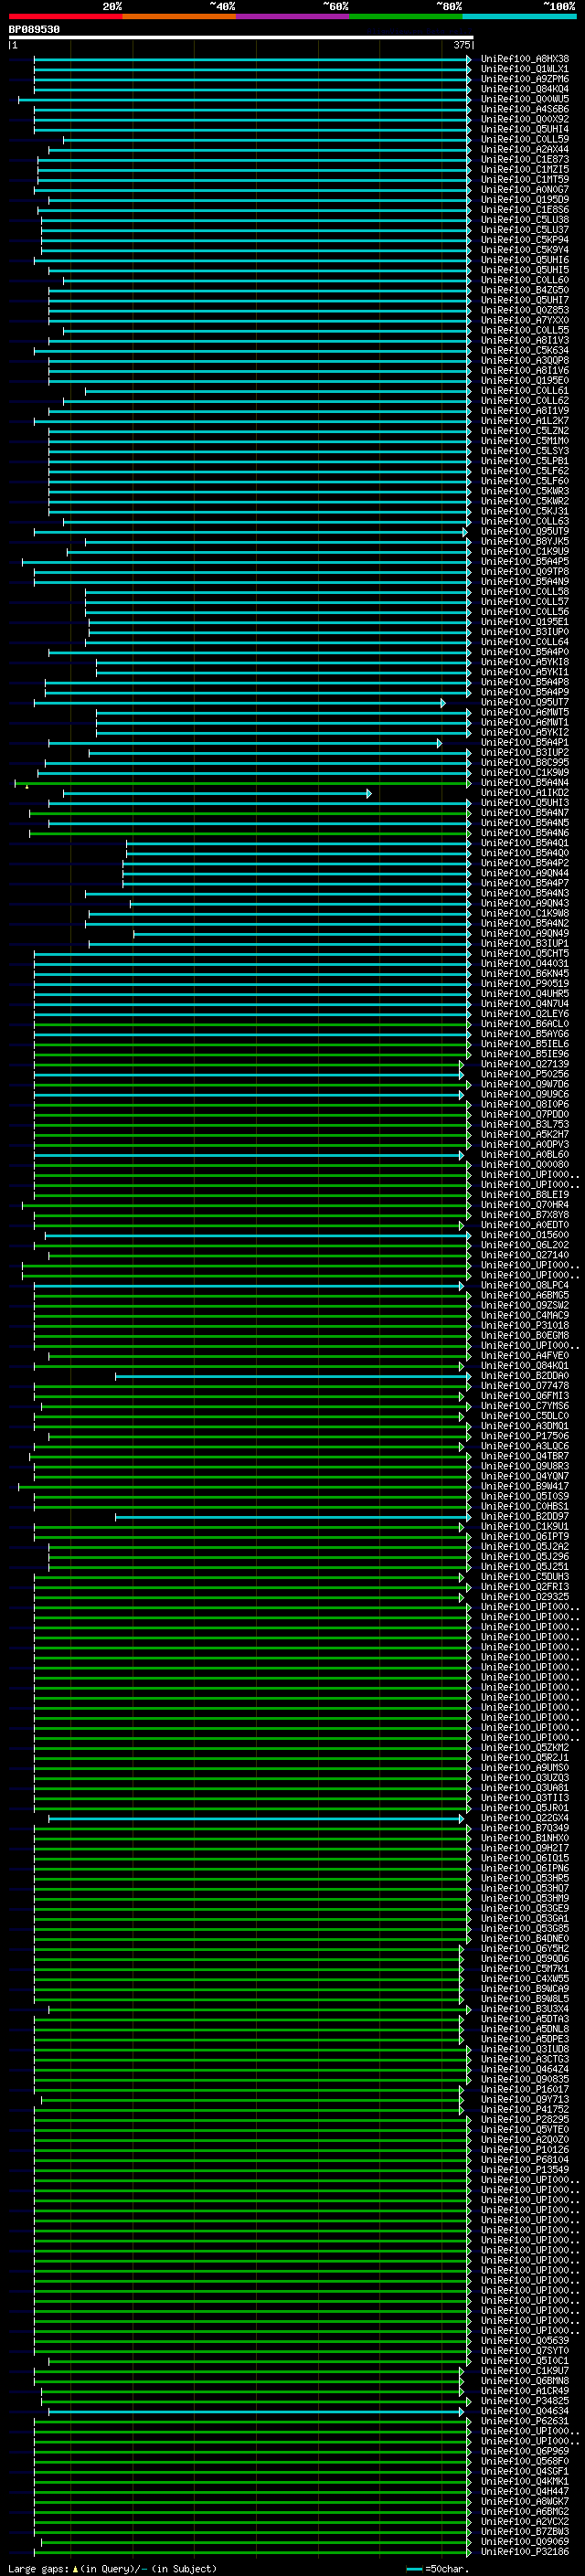
Task: Select the UniRef100_Q5CHT5 entry
Action: (x=525, y=953)
